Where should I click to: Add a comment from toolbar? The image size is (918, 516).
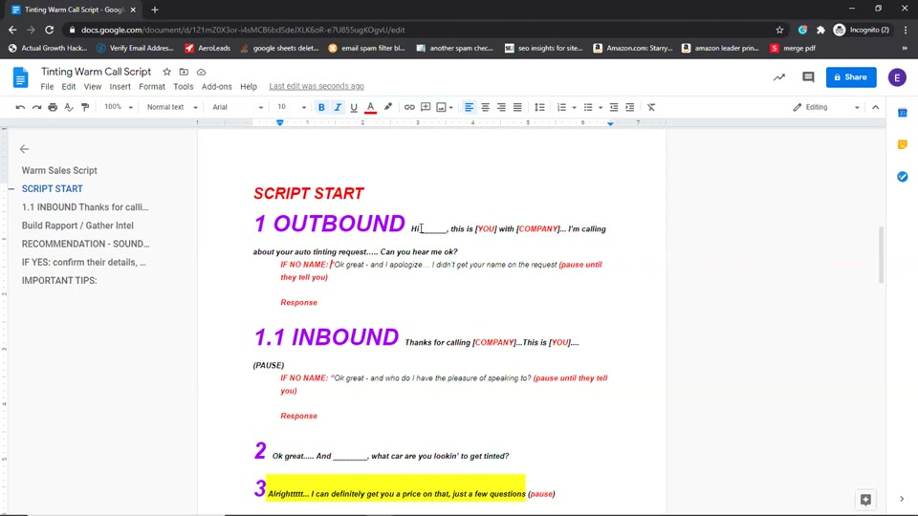point(426,107)
